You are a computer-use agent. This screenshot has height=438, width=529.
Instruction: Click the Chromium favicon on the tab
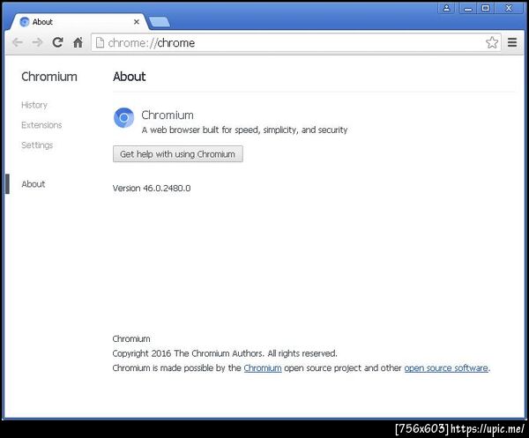pos(25,22)
